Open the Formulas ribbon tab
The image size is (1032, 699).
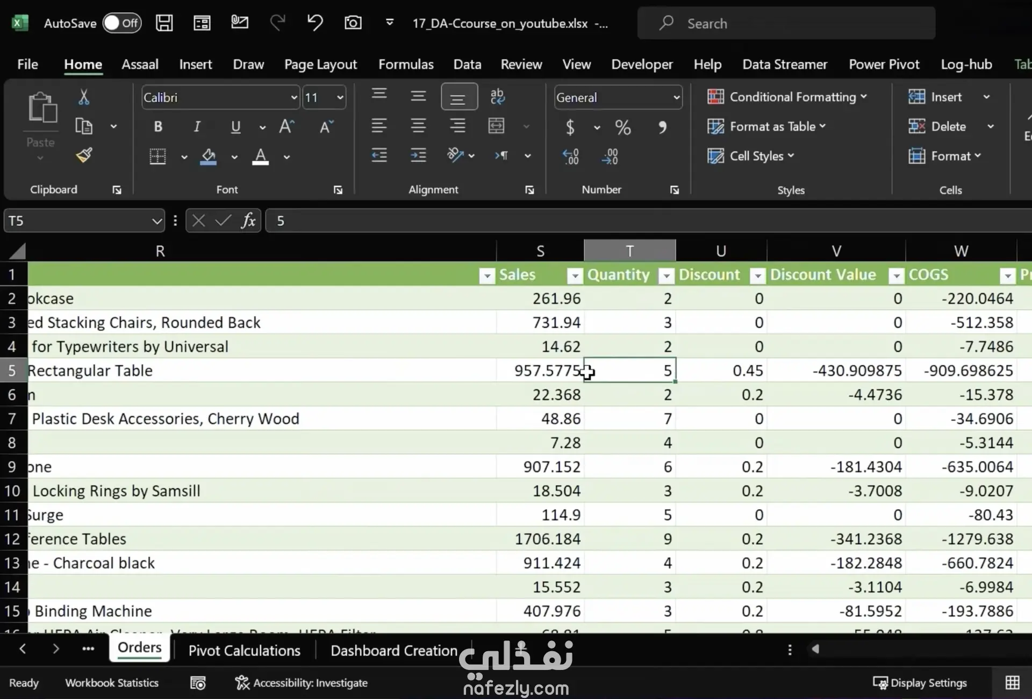click(x=406, y=65)
